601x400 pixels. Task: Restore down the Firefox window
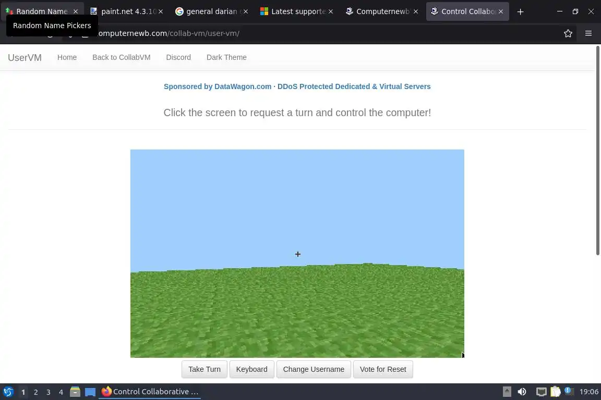(575, 11)
